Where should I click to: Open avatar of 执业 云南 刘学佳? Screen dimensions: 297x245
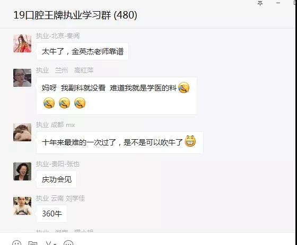22,206
